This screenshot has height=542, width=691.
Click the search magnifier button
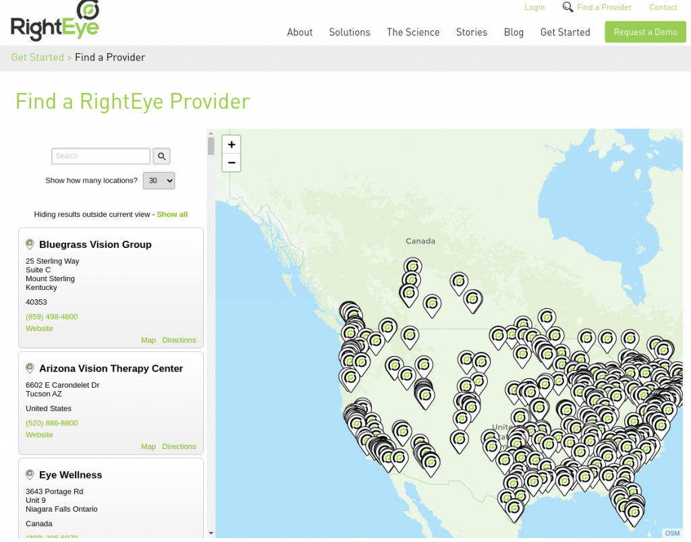pyautogui.click(x=162, y=156)
